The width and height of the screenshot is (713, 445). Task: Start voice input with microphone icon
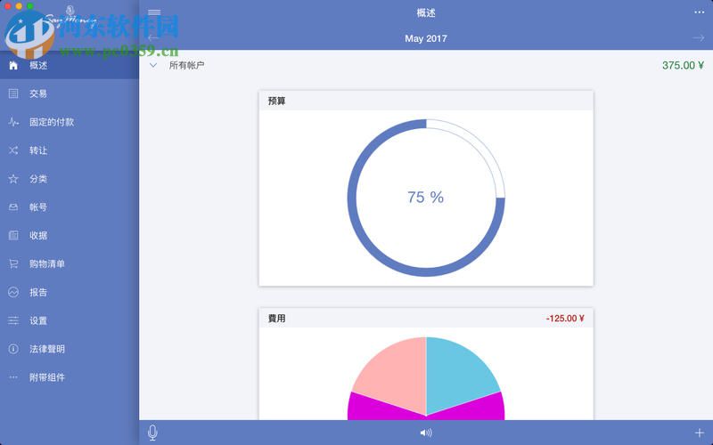(x=152, y=433)
